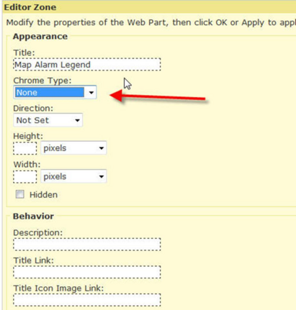Enable the Hidden checkbox
This screenshot has height=310, width=296.
click(x=20, y=194)
